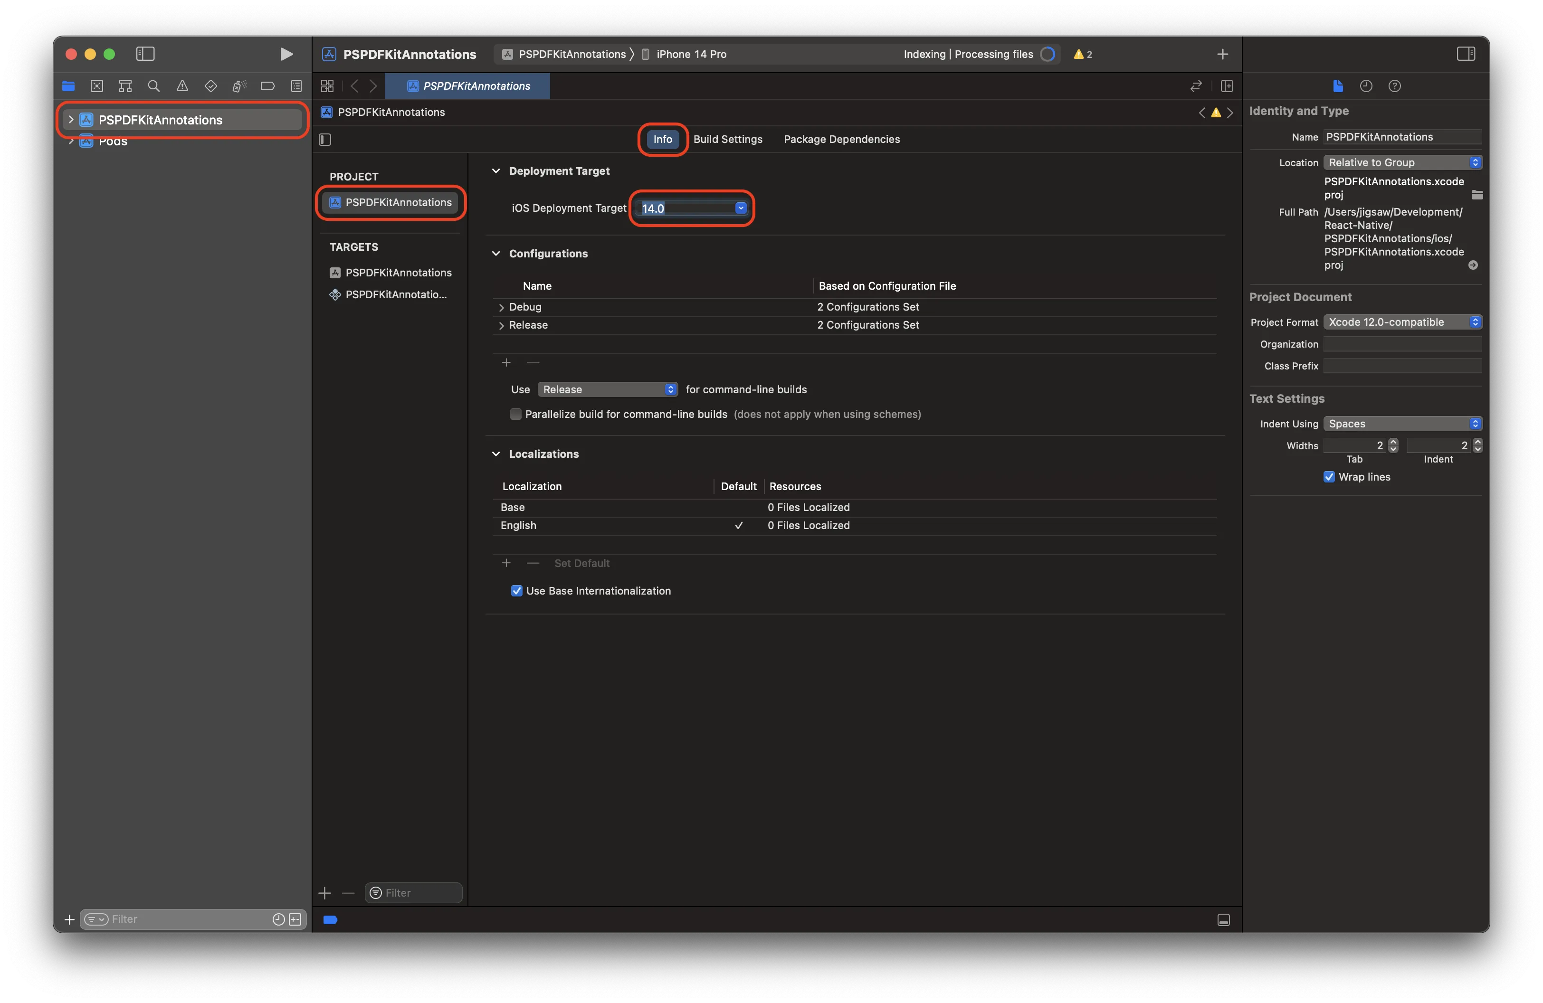Add a new localization with plus button
Viewport: 1543px width, 1003px height.
click(506, 563)
